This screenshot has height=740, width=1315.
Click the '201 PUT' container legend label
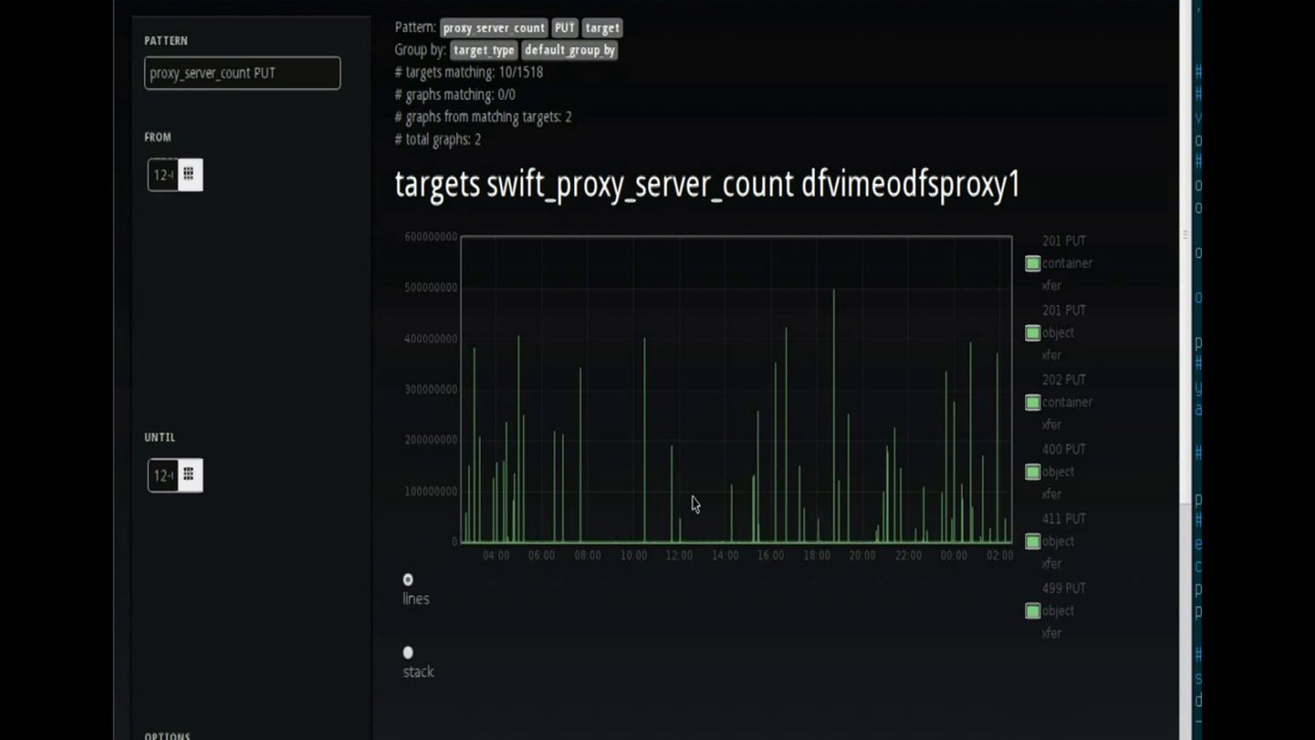[x=1064, y=241]
